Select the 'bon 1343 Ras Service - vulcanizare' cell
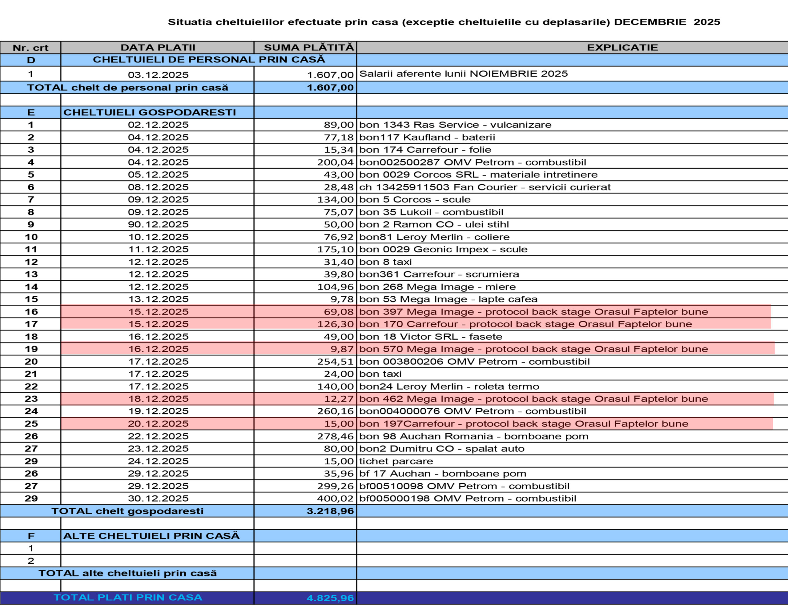788x609 pixels. click(455, 125)
